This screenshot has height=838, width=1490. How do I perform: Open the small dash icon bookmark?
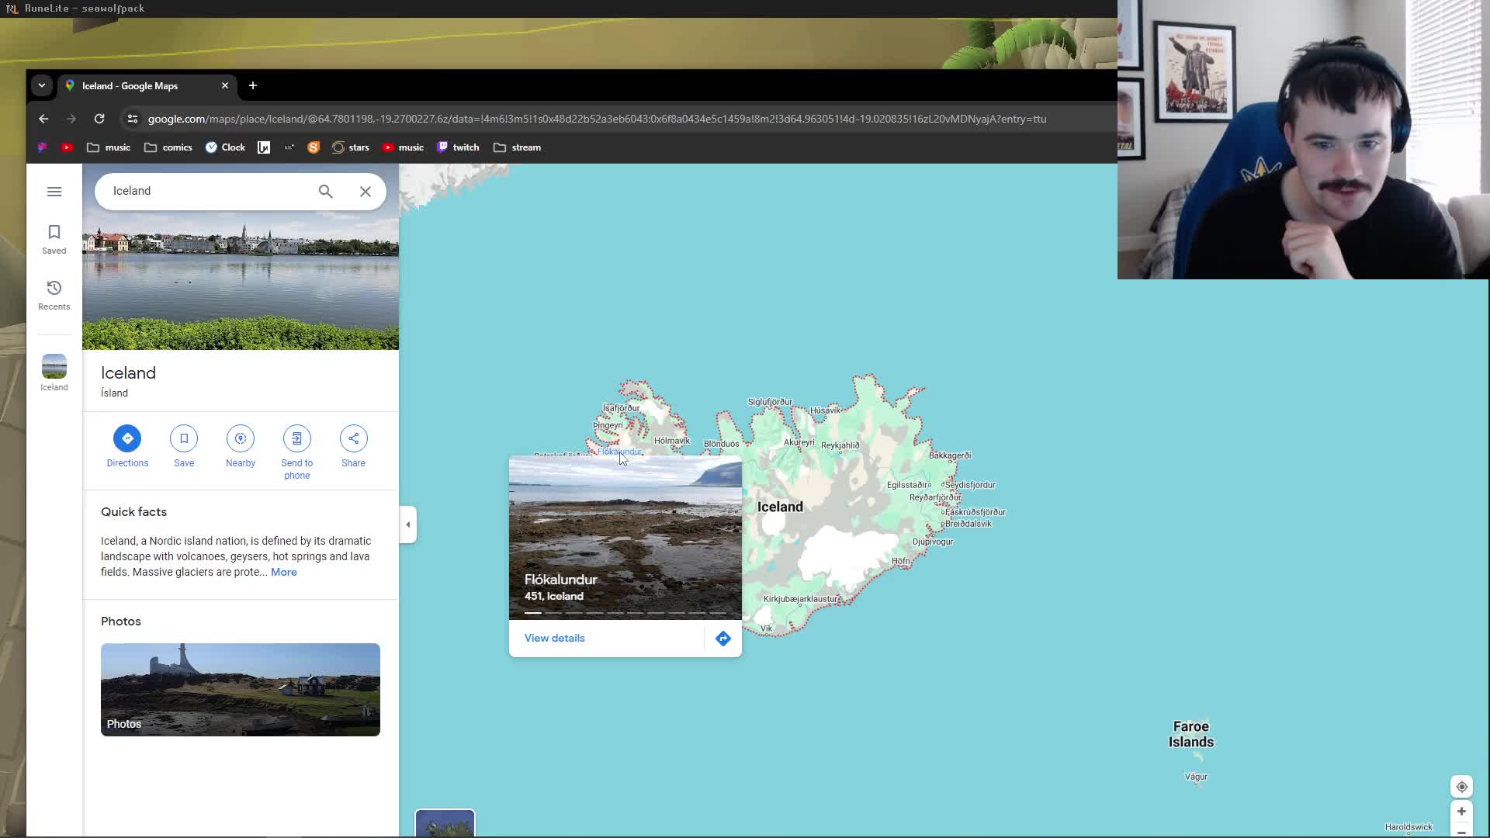[x=289, y=147]
